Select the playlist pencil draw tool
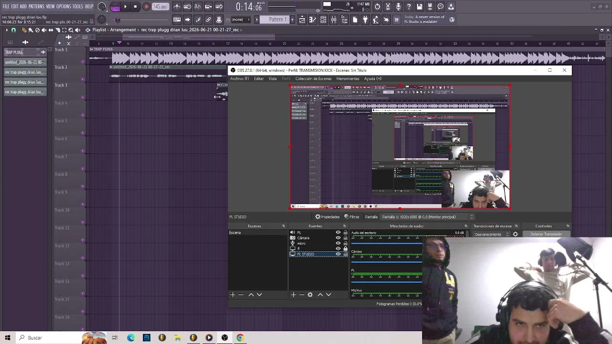The height and width of the screenshot is (344, 612). point(24,30)
